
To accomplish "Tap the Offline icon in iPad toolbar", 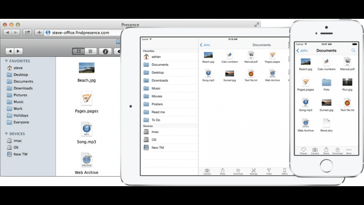I will click(285, 172).
